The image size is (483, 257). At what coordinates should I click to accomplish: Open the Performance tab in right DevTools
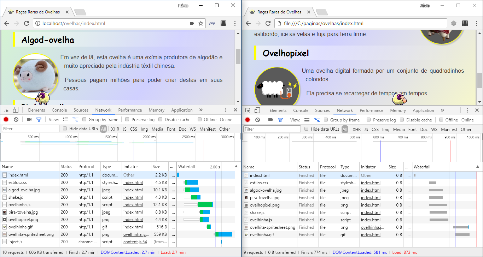click(x=371, y=110)
